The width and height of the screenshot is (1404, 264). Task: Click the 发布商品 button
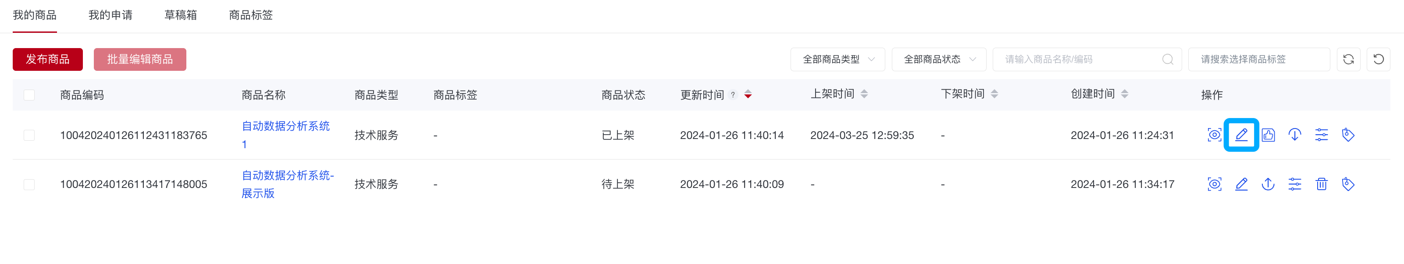pyautogui.click(x=47, y=59)
